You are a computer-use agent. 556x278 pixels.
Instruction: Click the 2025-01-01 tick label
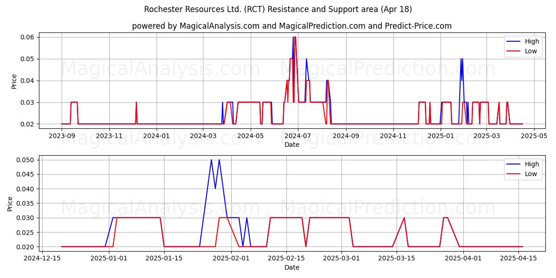109,259
